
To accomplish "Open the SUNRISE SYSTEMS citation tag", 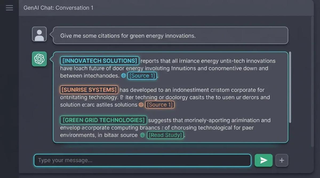I will point(89,90).
